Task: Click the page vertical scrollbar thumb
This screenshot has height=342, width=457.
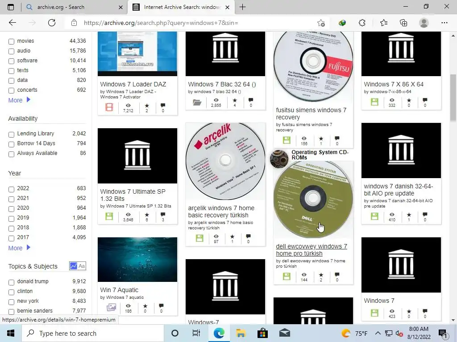Action: (453, 98)
